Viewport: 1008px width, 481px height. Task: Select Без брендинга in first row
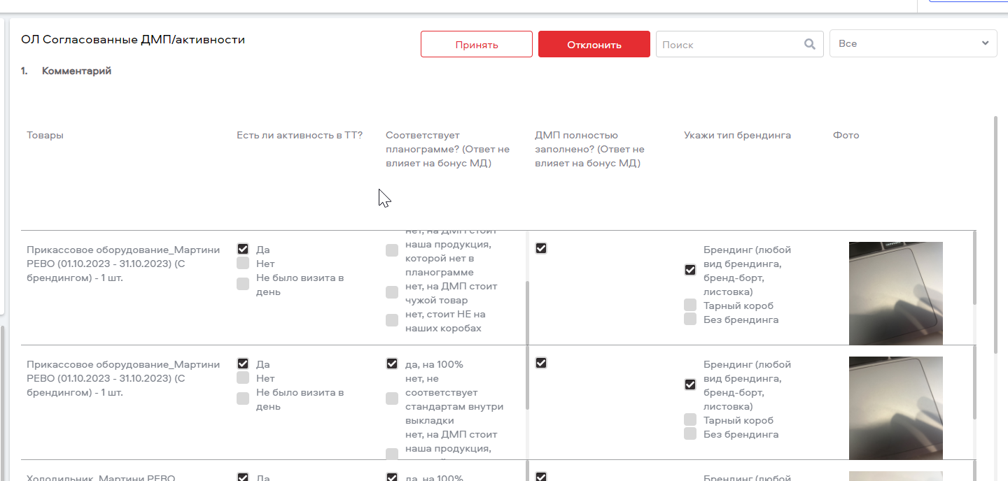[x=690, y=319]
